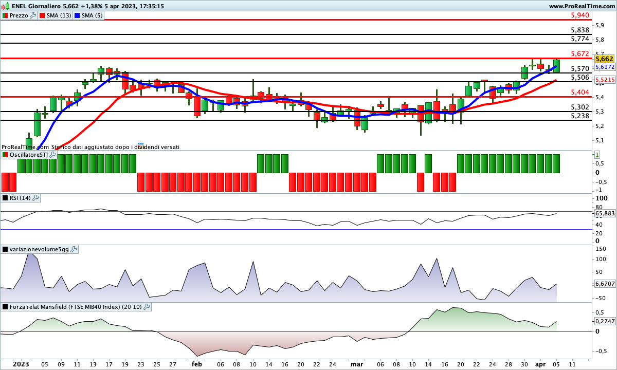Select the Prezzo panel label

19,15
